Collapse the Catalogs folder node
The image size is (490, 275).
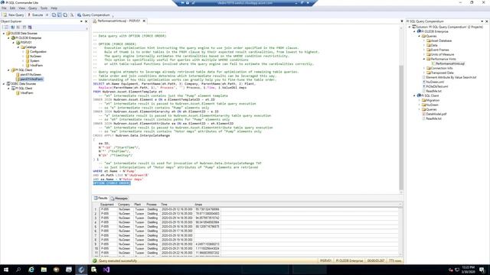18,47
